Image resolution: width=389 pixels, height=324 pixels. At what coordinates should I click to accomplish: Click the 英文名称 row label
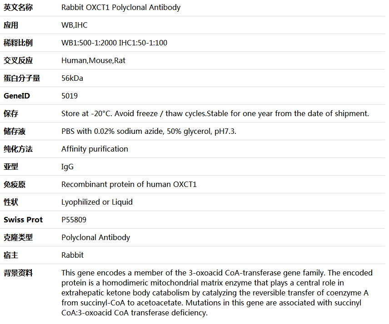click(18, 8)
